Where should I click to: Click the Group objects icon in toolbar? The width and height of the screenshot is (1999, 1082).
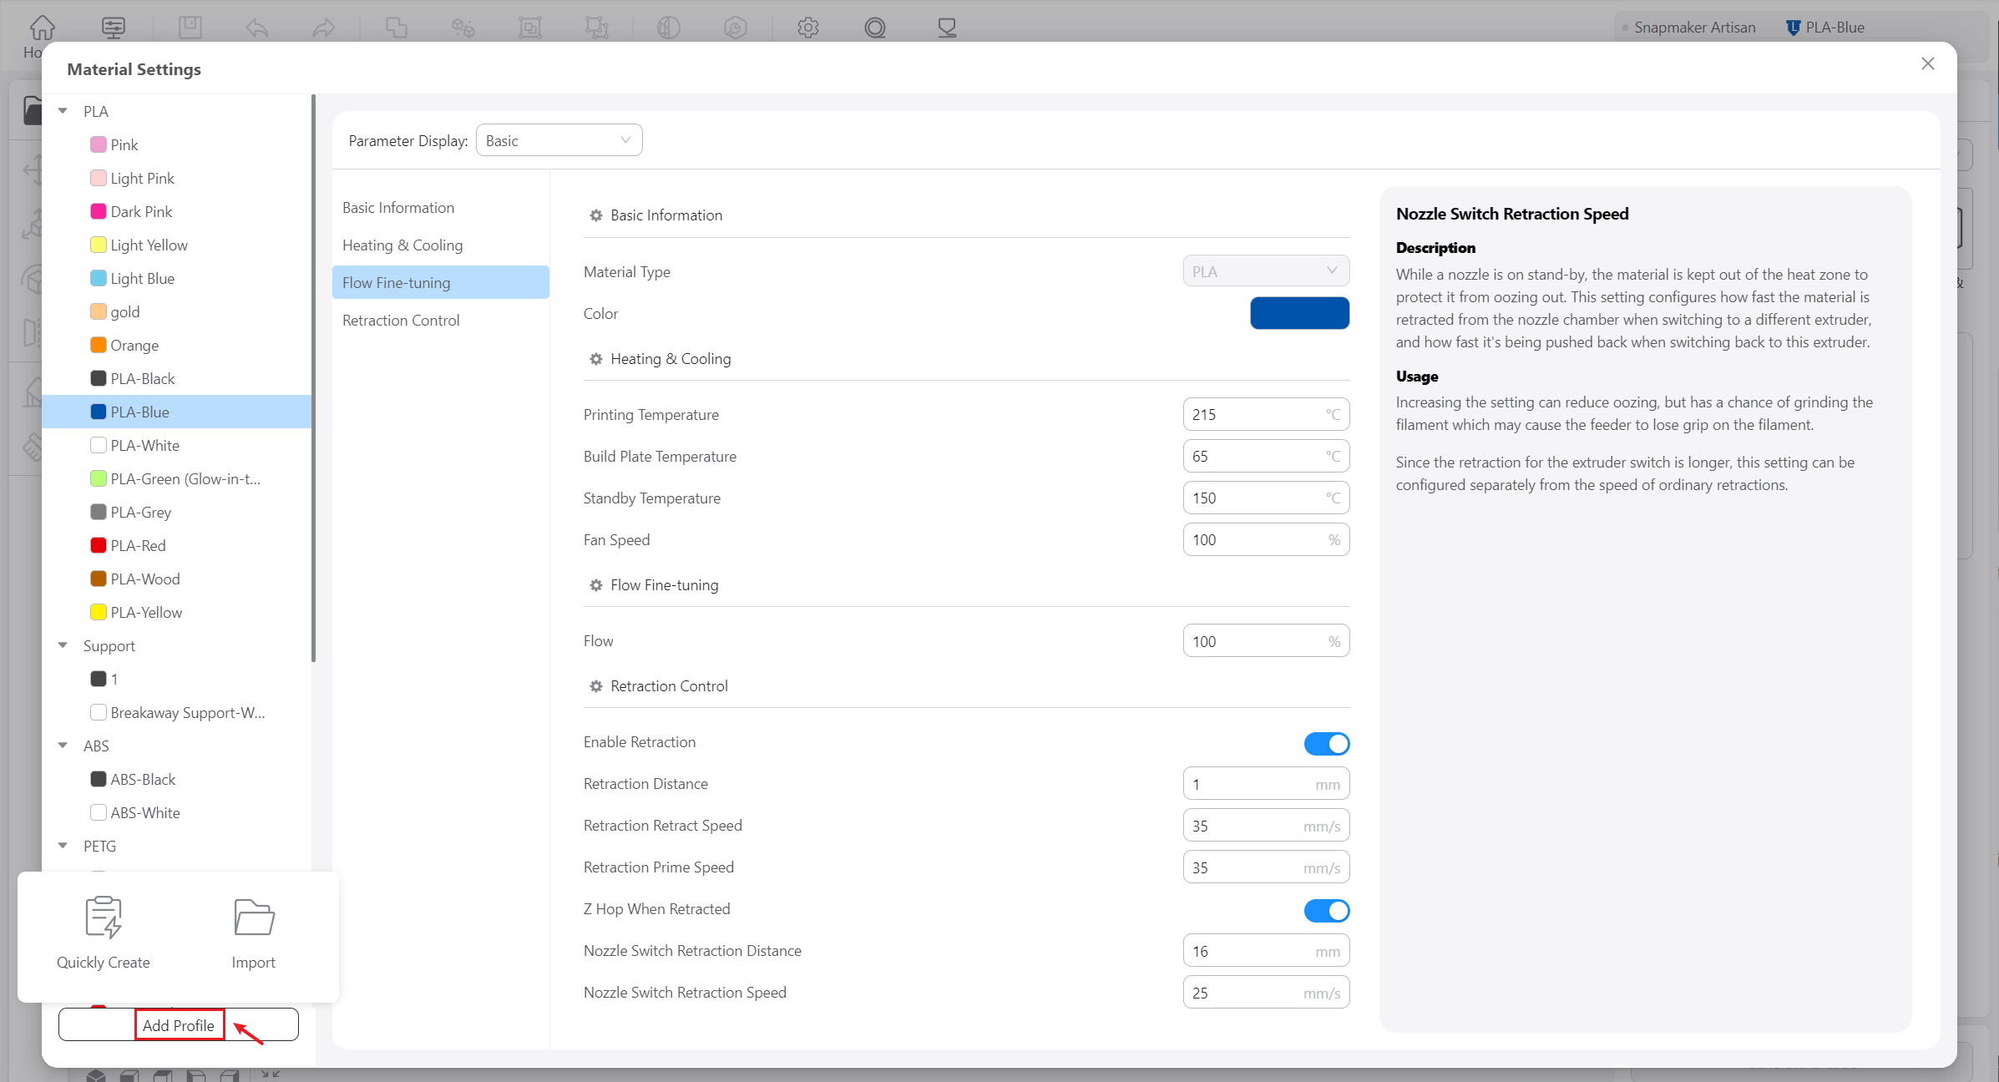pos(530,28)
